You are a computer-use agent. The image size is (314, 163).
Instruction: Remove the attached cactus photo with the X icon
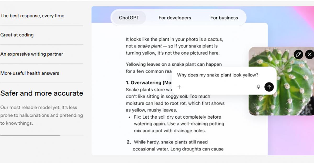(x=310, y=54)
